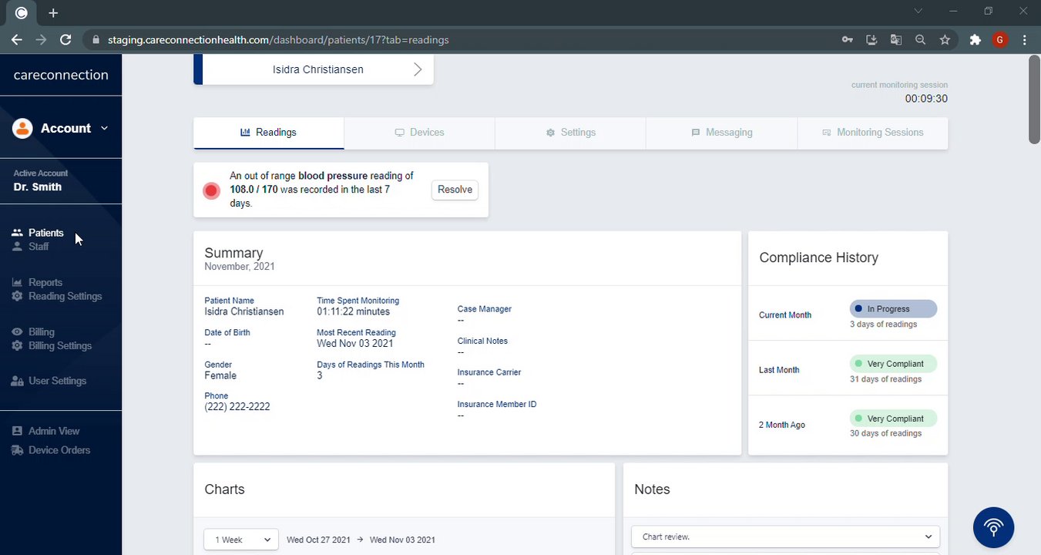Click the Wed Nov 03 2021 chart end date
The image size is (1041, 555).
point(402,540)
